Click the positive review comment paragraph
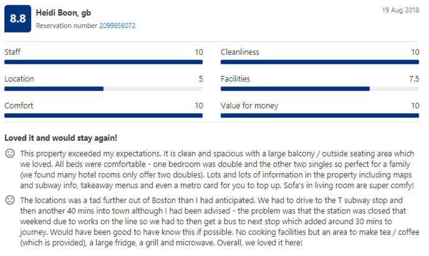 (x=218, y=169)
